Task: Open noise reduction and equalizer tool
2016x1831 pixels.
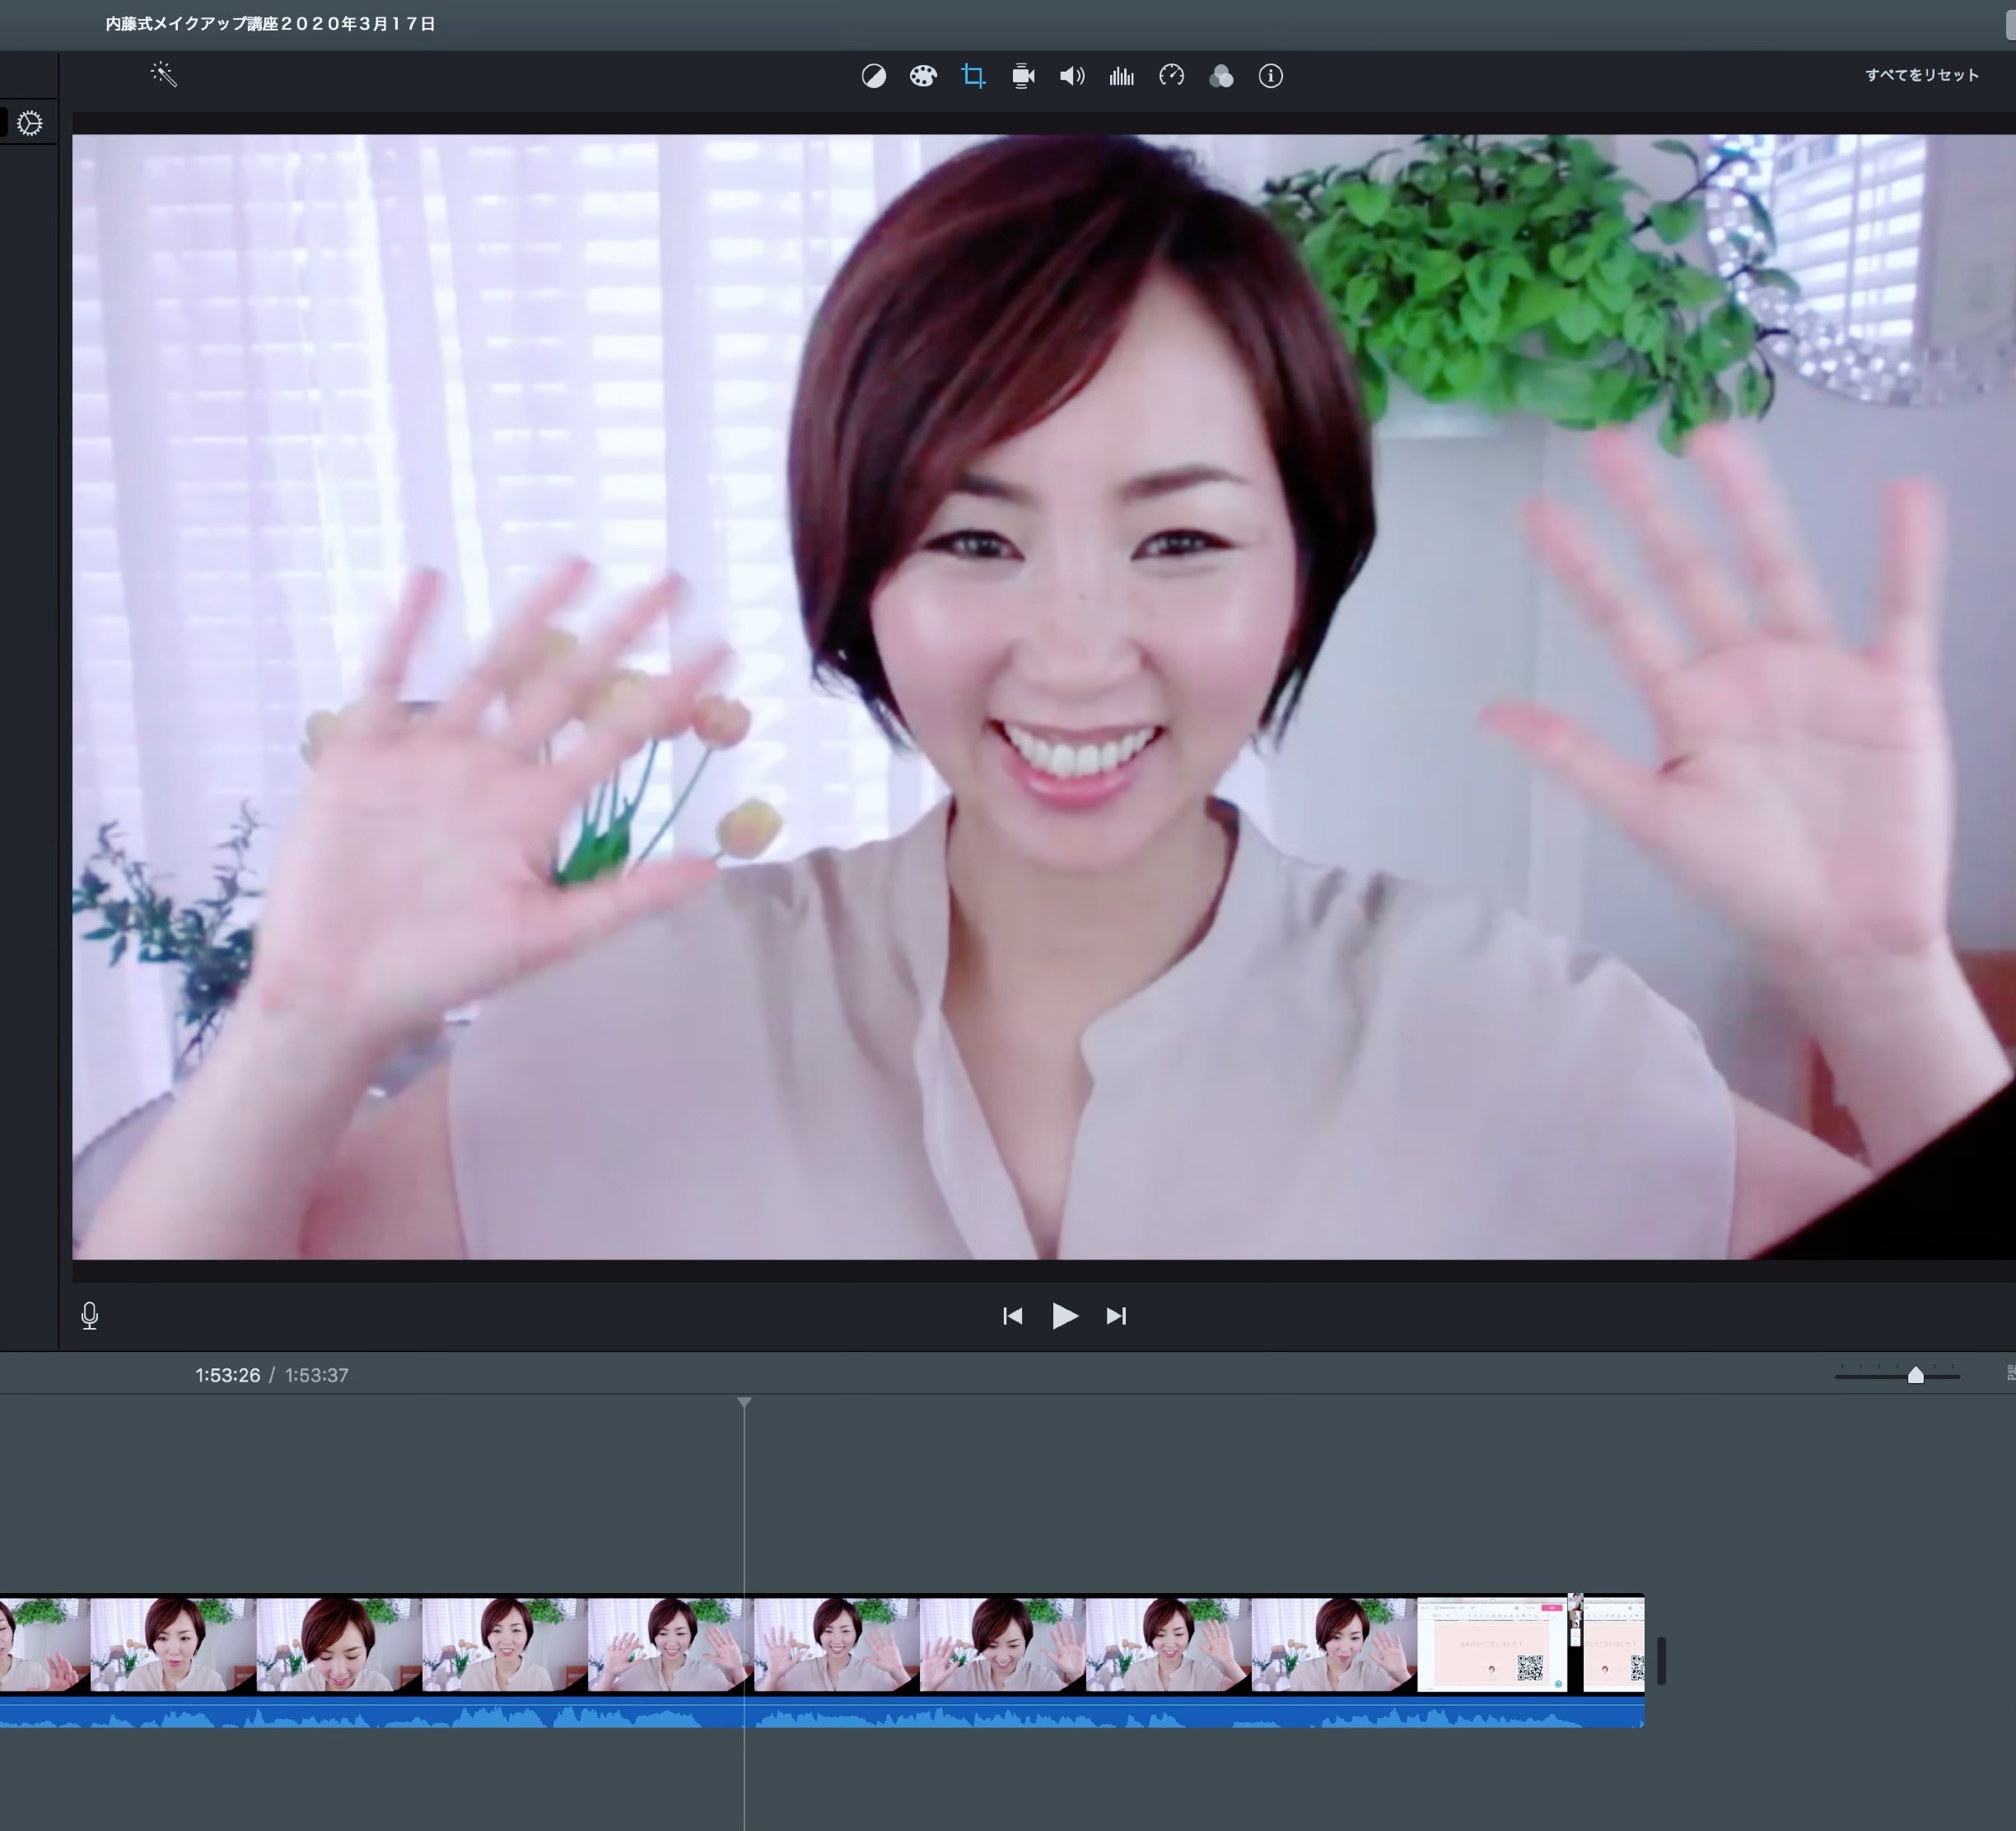Action: pyautogui.click(x=1121, y=76)
